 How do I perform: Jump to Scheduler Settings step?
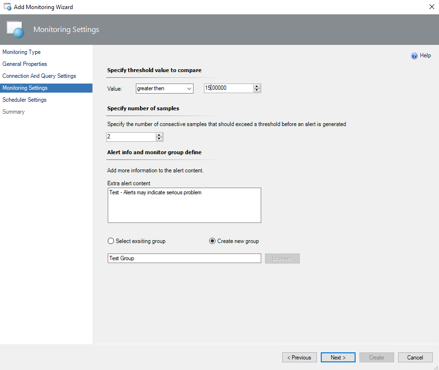tap(24, 100)
